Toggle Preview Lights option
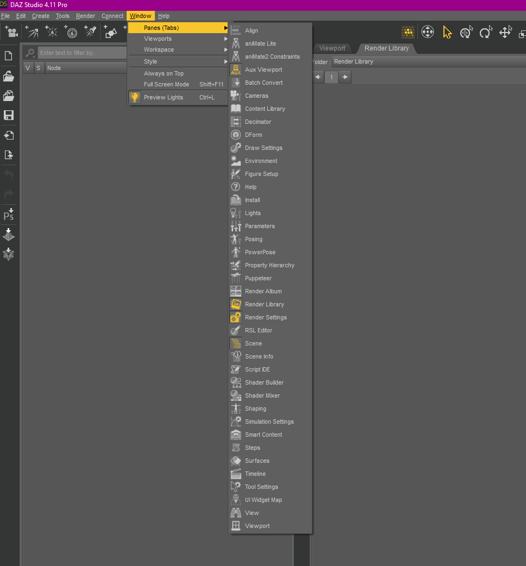This screenshot has height=566, width=526. (x=178, y=97)
